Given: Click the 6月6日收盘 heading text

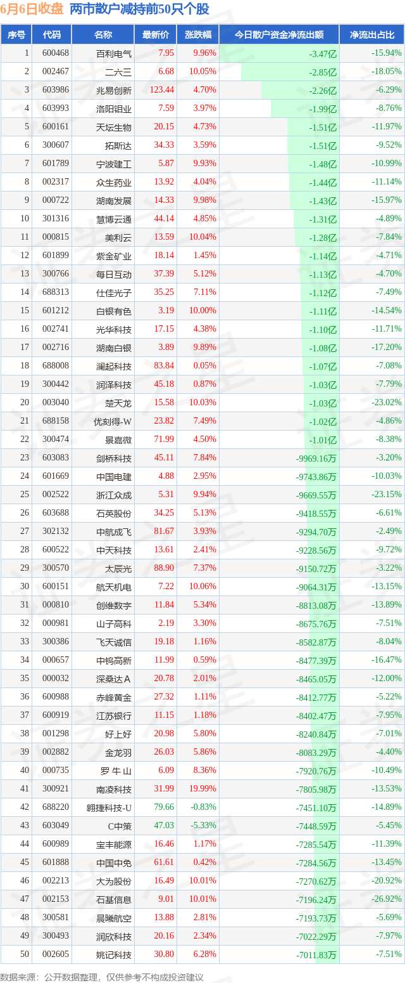Looking at the screenshot, I should point(32,10).
